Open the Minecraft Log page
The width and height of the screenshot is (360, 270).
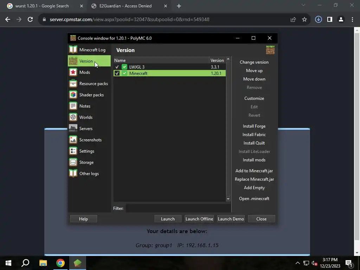pyautogui.click(x=89, y=50)
